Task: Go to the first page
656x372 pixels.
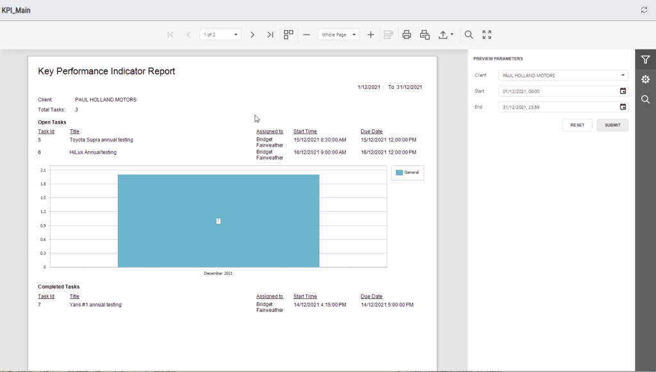Action: coord(170,35)
